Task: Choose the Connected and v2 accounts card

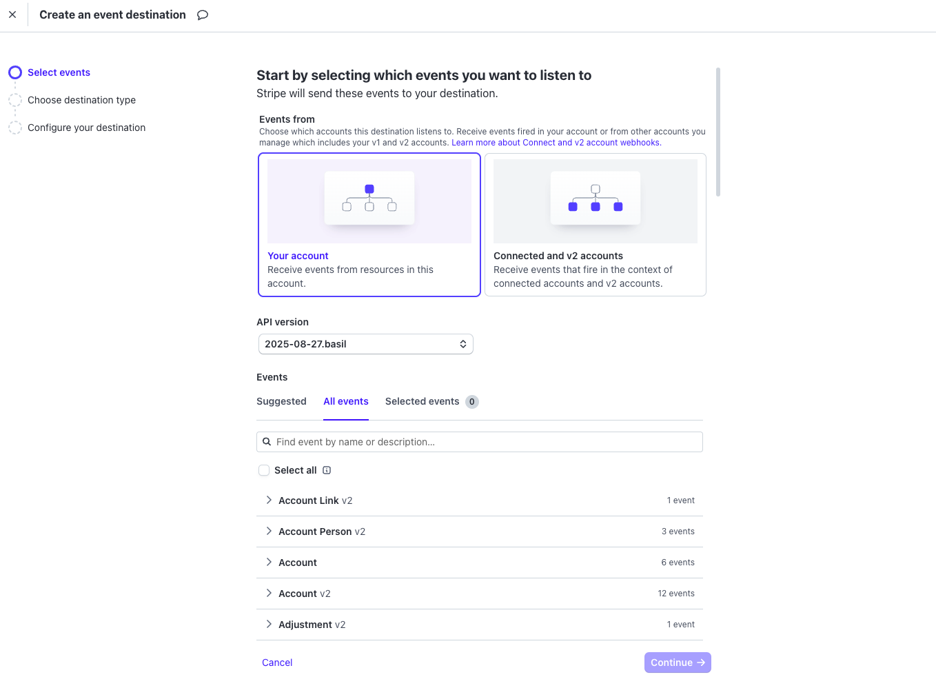Action: [596, 225]
